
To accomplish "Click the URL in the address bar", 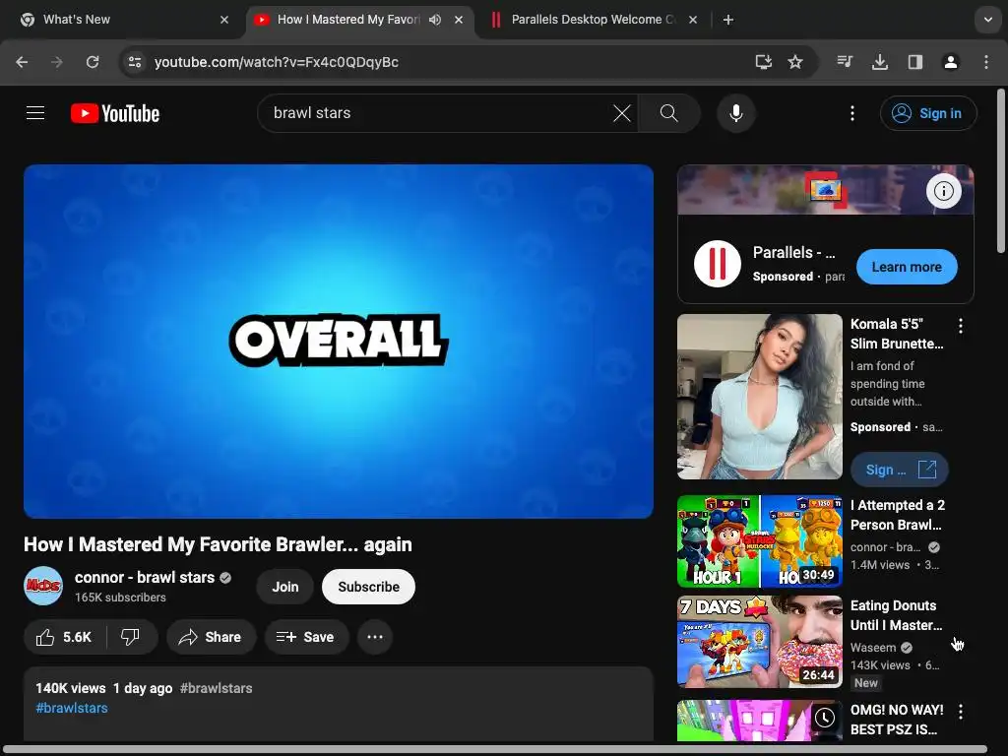I will pyautogui.click(x=277, y=62).
